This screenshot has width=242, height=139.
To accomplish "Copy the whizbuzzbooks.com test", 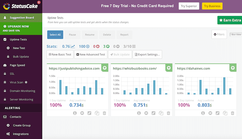I will (x=161, y=113).
